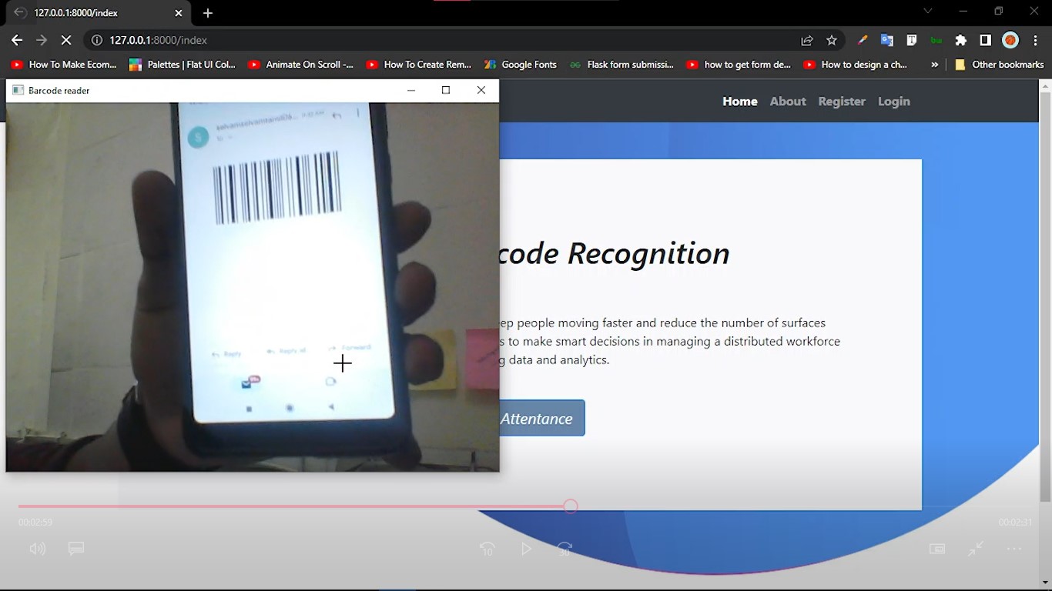Toggle the browser side panel
Viewport: 1052px width, 591px height.
point(985,40)
